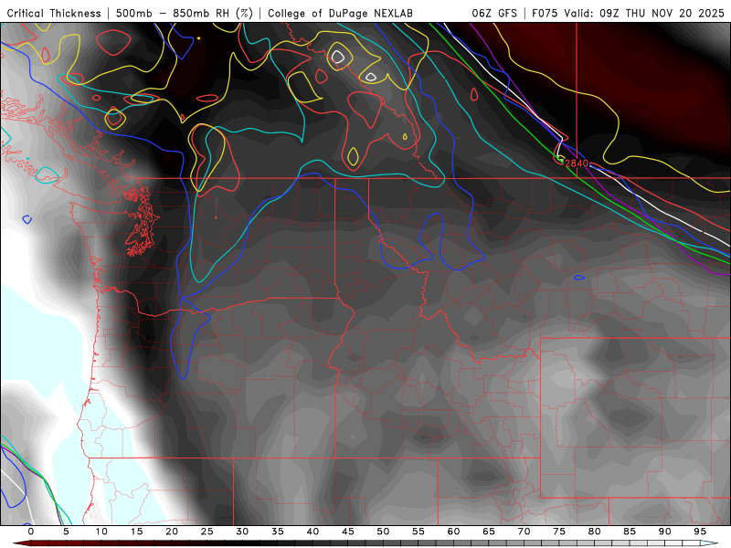The image size is (731, 548).
Task: Click the colorbar value "40"
Action: [313, 532]
